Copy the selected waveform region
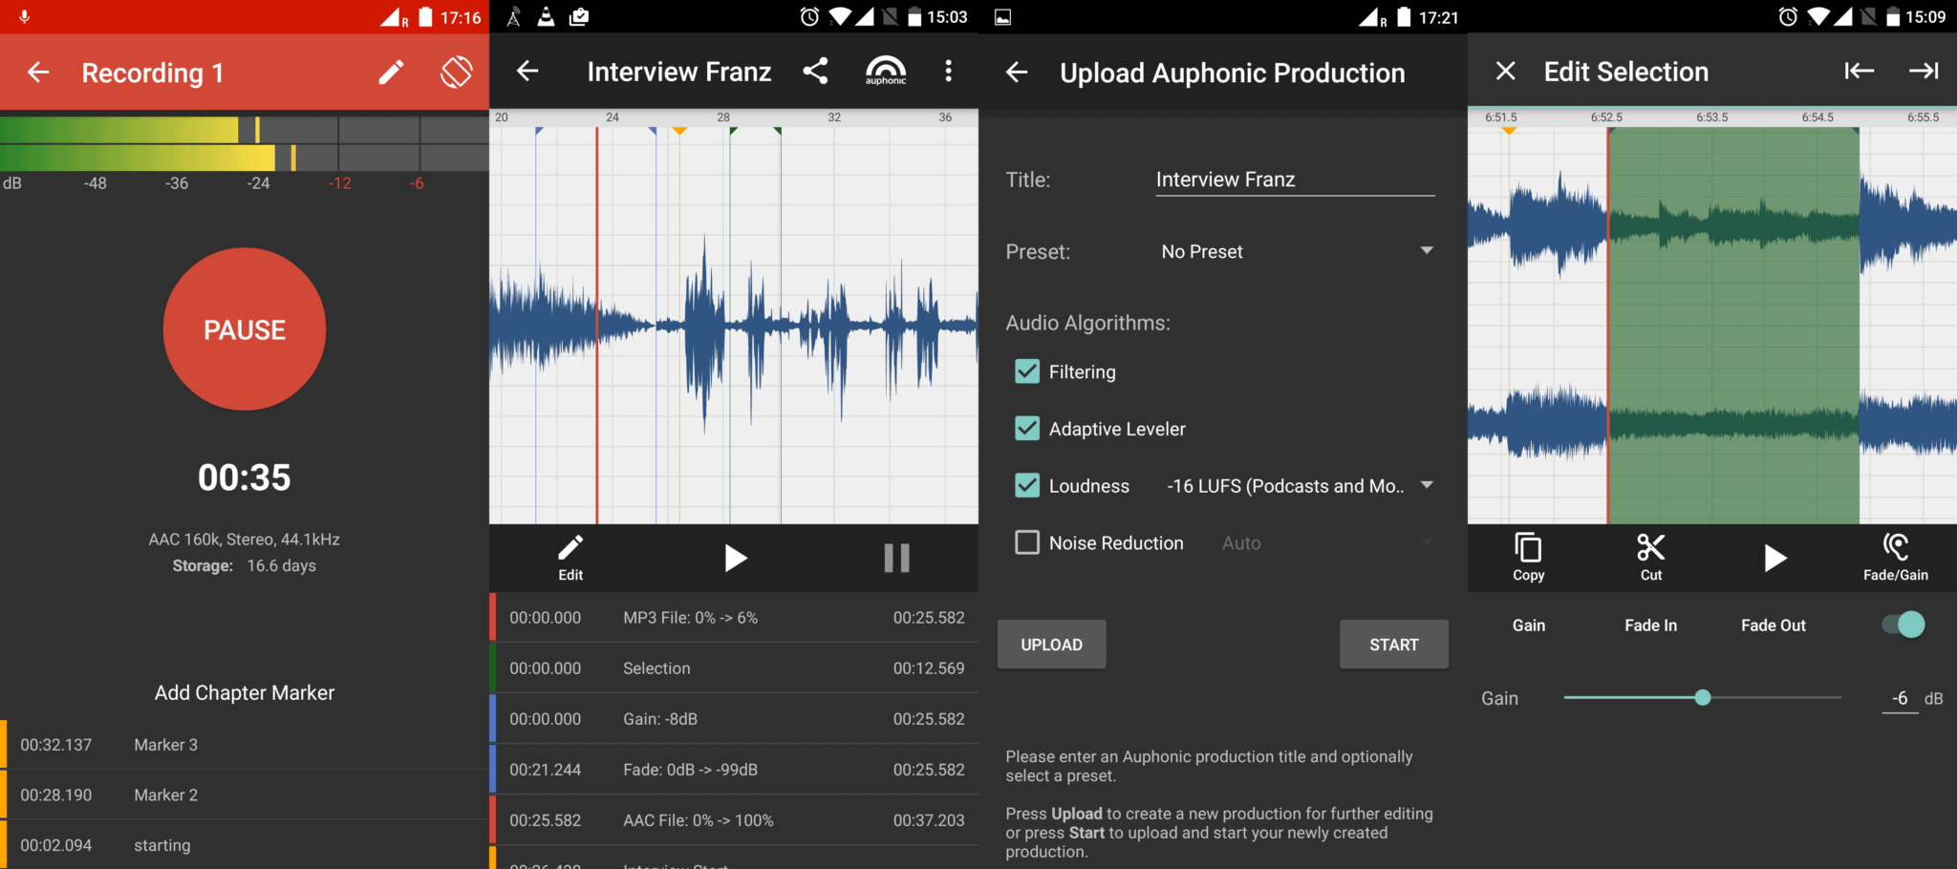 1527,557
